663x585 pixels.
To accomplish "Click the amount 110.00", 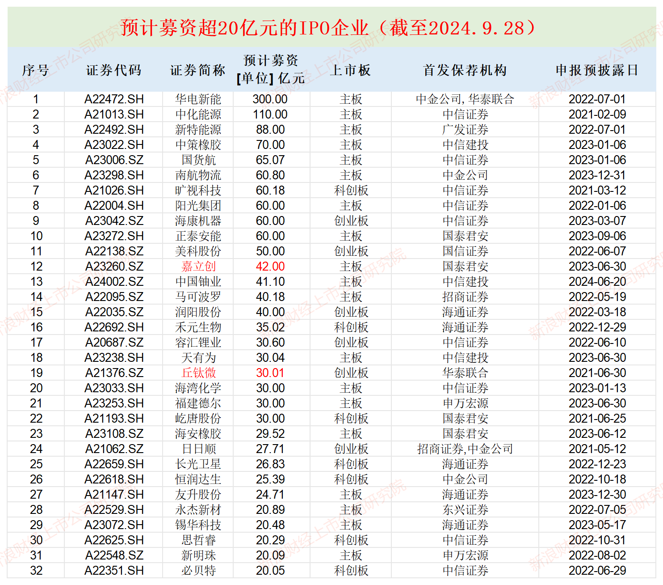I will [270, 114].
